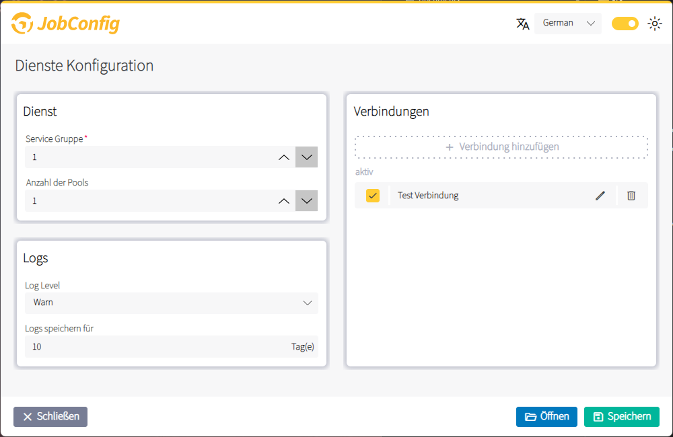The height and width of the screenshot is (437, 673).
Task: Click the Logs speichern für field
Action: pyautogui.click(x=171, y=346)
